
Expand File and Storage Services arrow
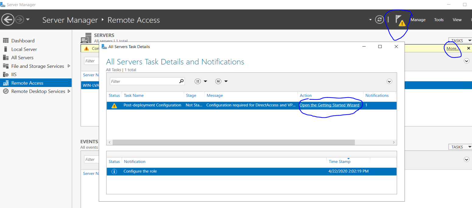pyautogui.click(x=69, y=66)
